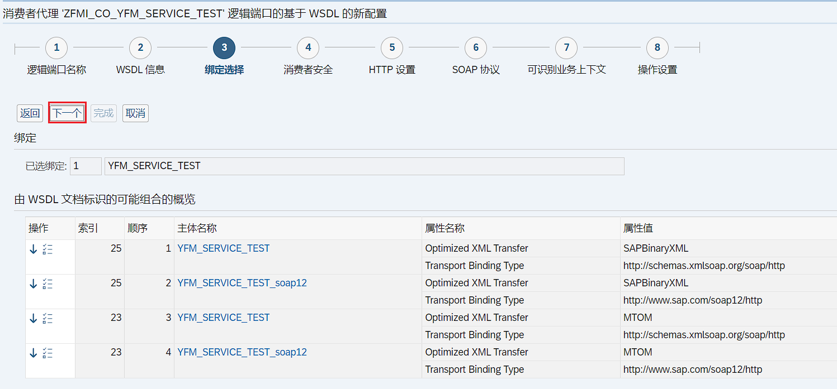Go to wizard step 1 逻辑端口名称
This screenshot has height=389, width=837.
56,48
